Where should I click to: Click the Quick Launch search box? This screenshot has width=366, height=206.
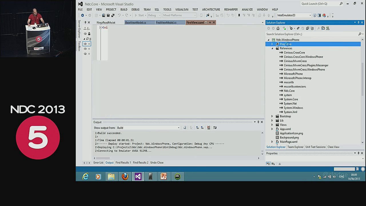click(x=322, y=4)
